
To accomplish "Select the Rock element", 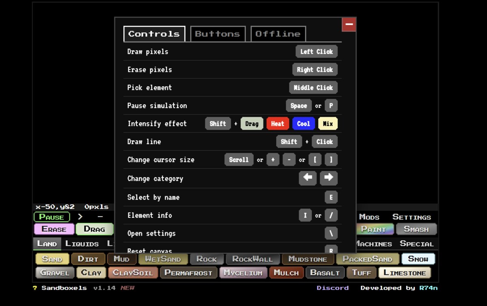I will point(207,259).
